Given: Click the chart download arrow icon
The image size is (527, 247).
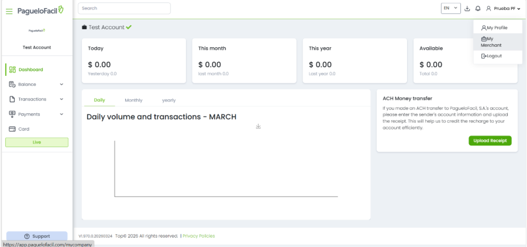Looking at the screenshot, I should [258, 126].
